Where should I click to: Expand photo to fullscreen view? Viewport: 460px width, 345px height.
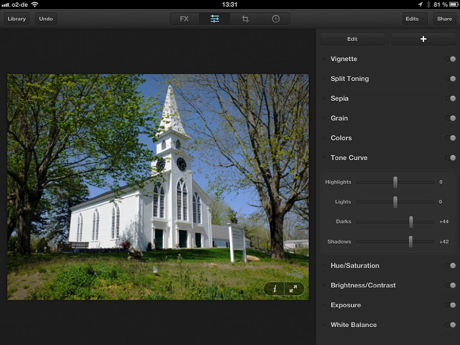(293, 289)
